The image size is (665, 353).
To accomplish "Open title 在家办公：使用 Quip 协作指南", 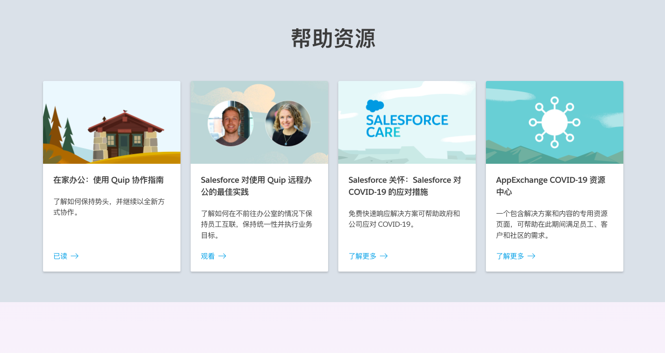I will coord(108,180).
